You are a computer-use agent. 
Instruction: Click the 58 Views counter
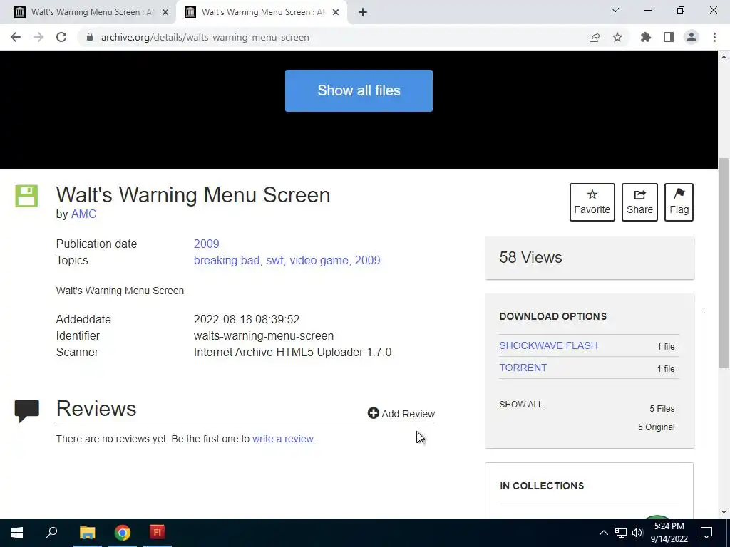(530, 258)
